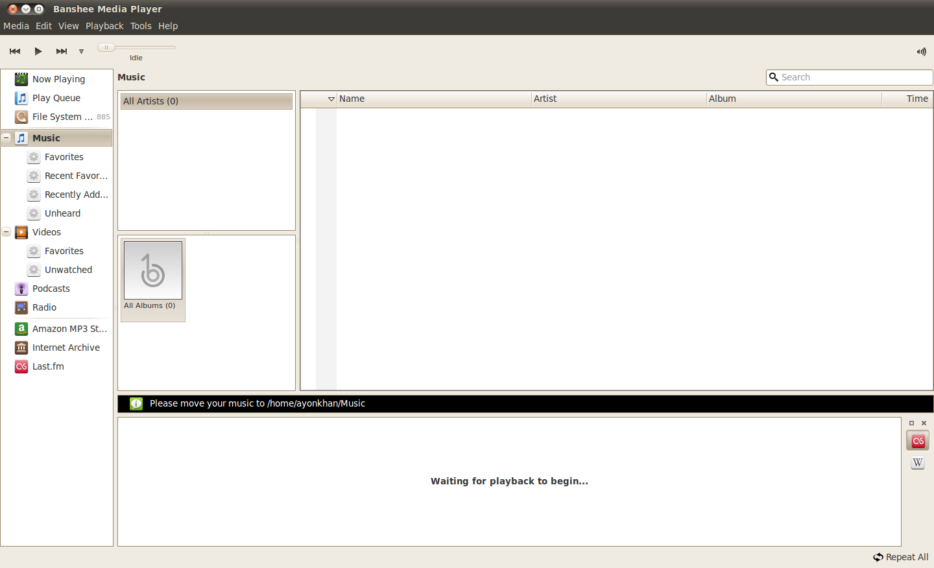Start playback with the play button

[38, 51]
